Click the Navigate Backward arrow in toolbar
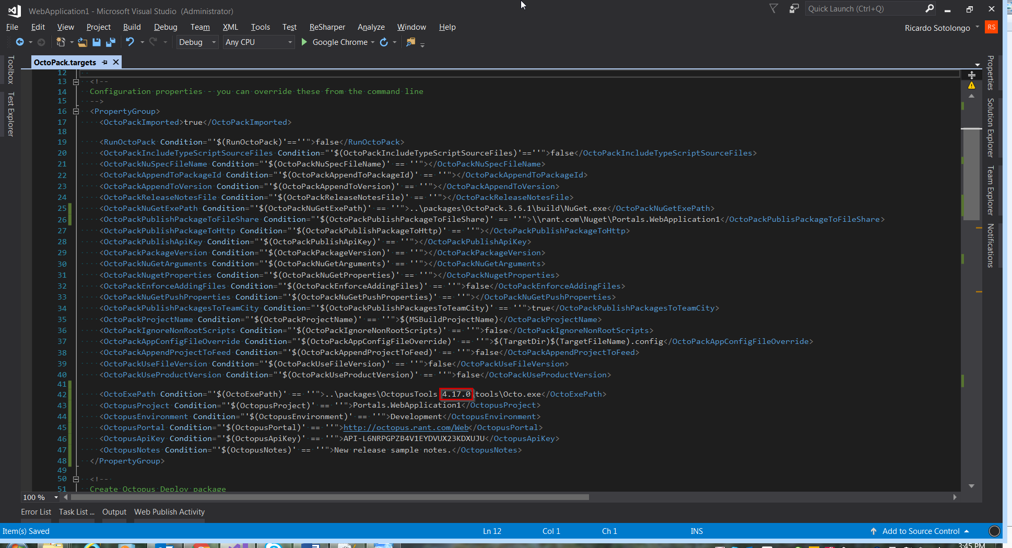 [x=20, y=42]
